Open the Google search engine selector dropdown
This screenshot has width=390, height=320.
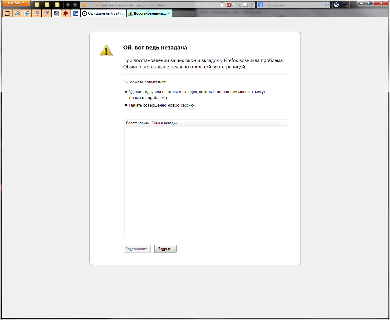(262, 5)
